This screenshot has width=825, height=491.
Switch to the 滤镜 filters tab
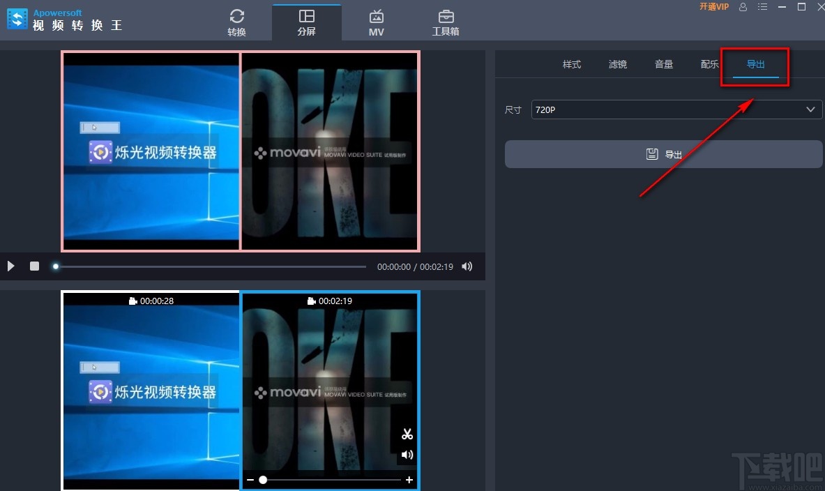(x=617, y=64)
